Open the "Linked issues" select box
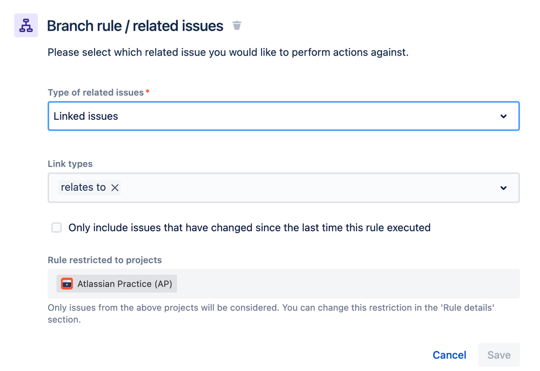The width and height of the screenshot is (540, 371). click(270, 116)
